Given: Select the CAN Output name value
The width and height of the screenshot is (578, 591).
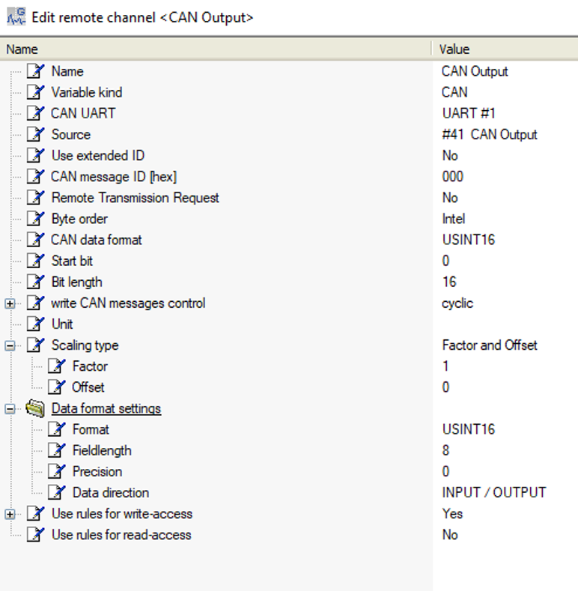Looking at the screenshot, I should pos(475,71).
